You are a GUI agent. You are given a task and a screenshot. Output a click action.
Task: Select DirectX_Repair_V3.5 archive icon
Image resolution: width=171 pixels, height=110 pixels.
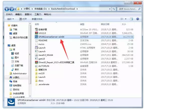[x=36, y=62]
